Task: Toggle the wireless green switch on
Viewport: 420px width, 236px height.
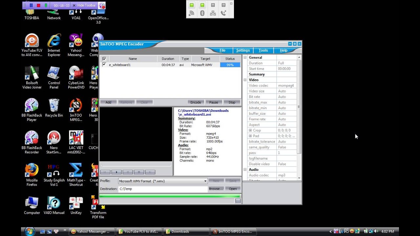Action: coord(192,5)
